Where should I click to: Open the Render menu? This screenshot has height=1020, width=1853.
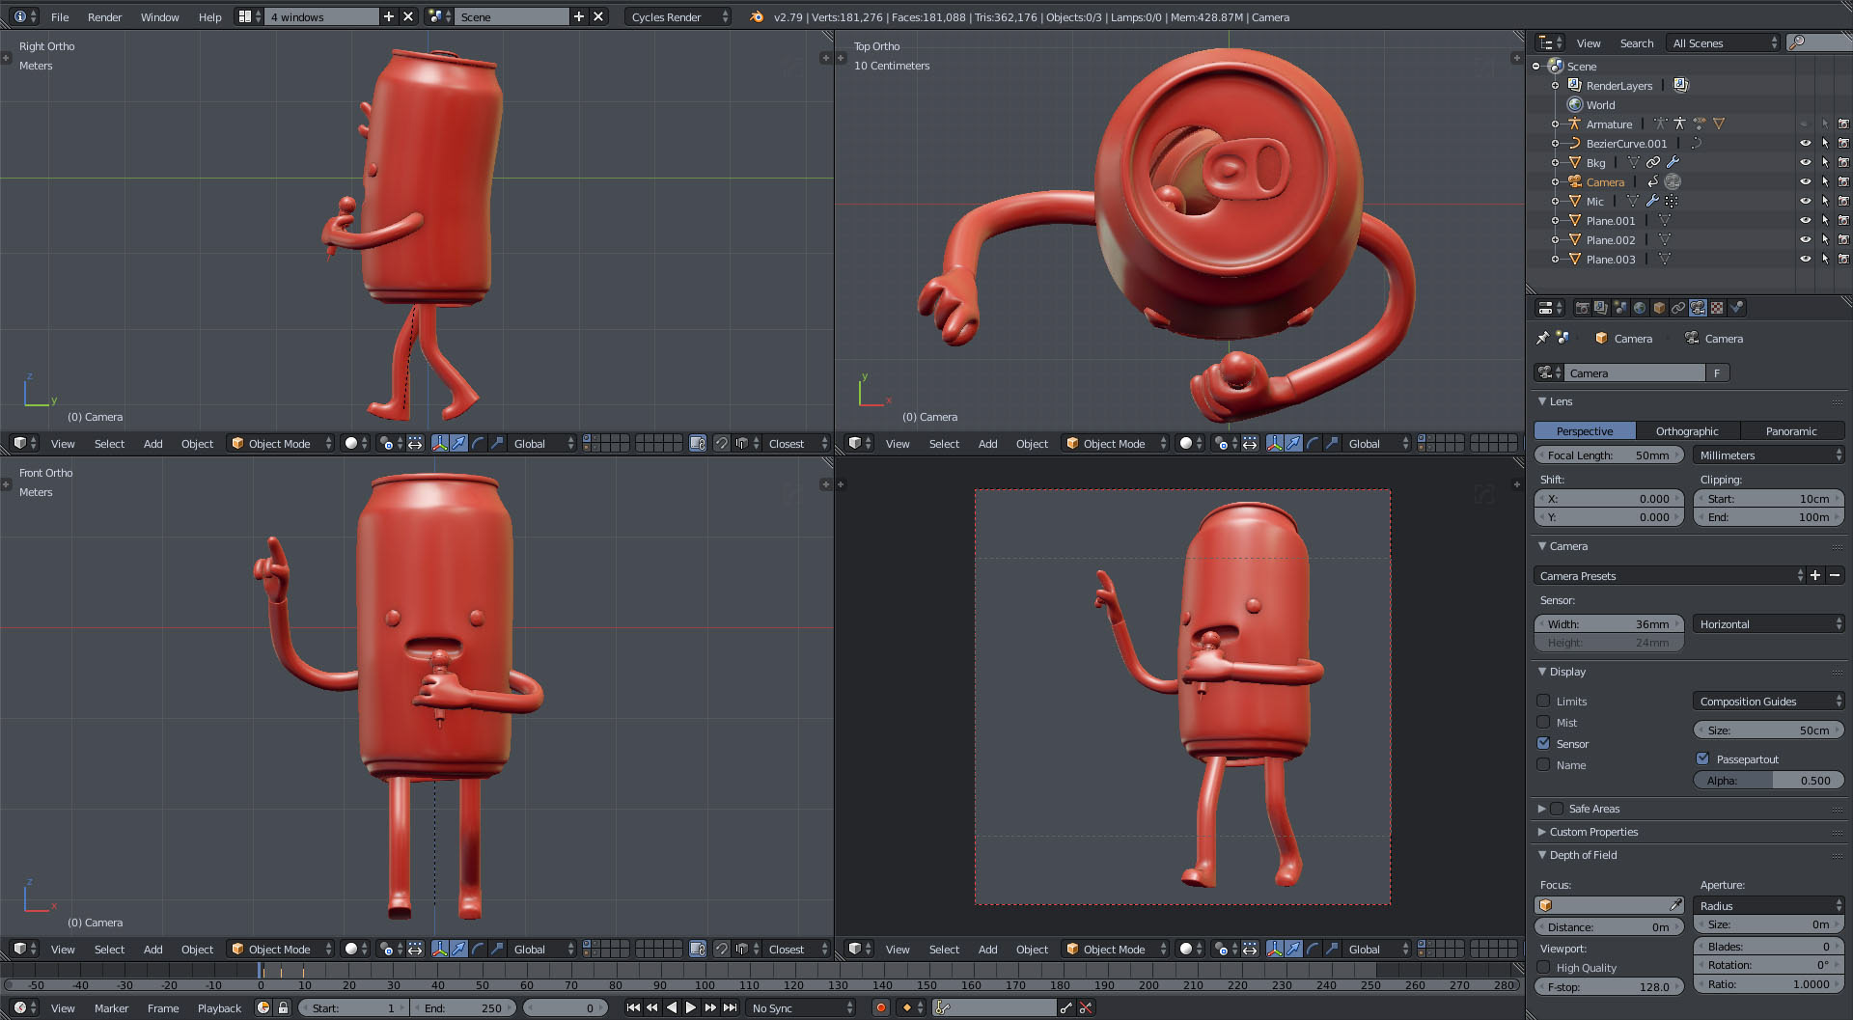[x=104, y=16]
